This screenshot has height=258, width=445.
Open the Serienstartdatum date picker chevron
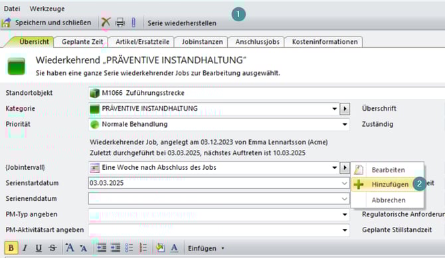click(344, 184)
